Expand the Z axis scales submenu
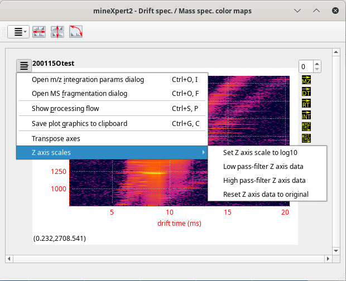The height and width of the screenshot is (281, 346). (x=112, y=152)
